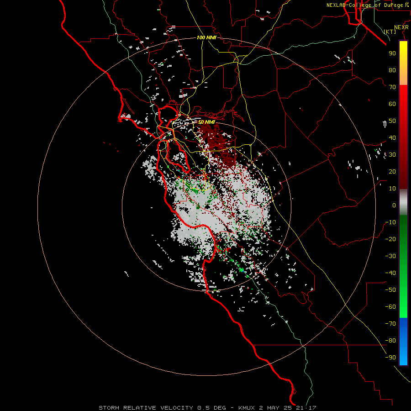Click the NEXR label above the scale
The height and width of the screenshot is (411, 411).
(401, 27)
